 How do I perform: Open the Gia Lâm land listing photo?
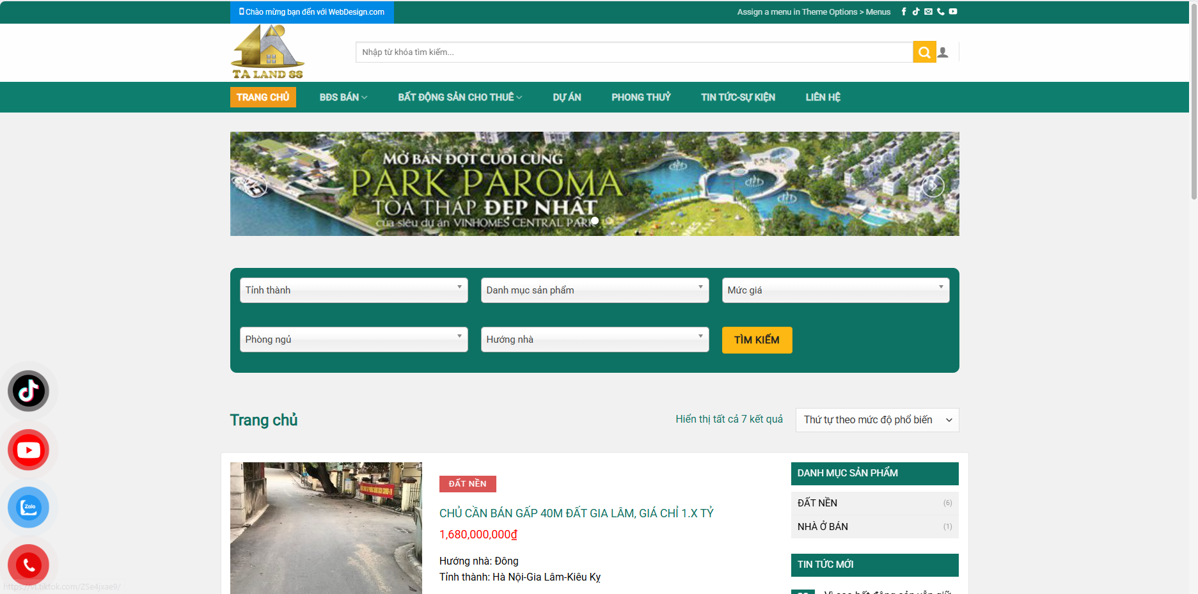click(x=326, y=528)
